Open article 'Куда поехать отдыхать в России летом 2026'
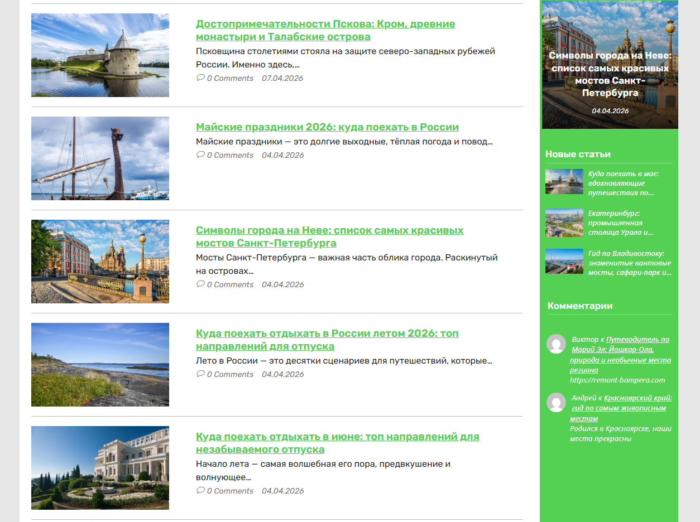The width and height of the screenshot is (700, 522). click(327, 340)
